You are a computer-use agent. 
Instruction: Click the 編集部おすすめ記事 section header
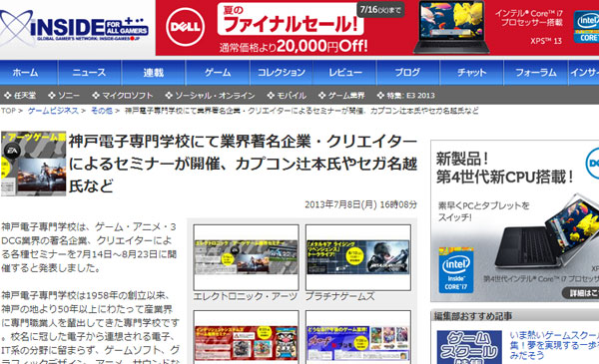[x=473, y=316]
